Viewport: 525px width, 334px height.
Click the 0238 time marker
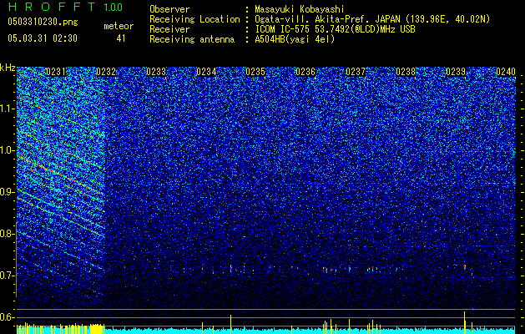click(406, 72)
